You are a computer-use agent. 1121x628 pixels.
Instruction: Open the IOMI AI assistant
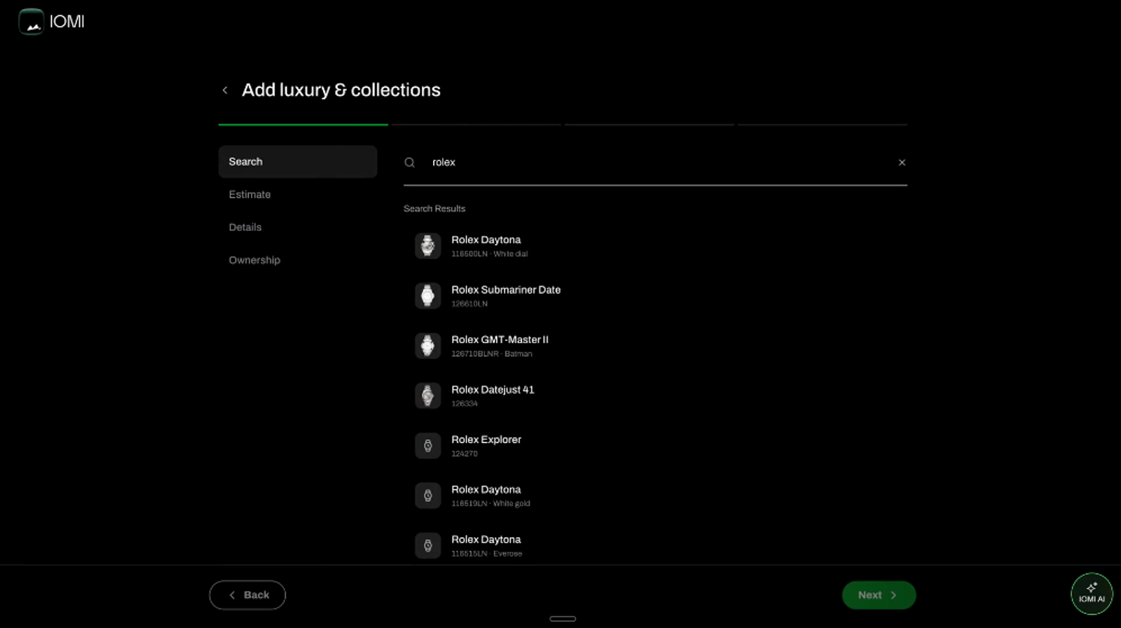(x=1092, y=594)
